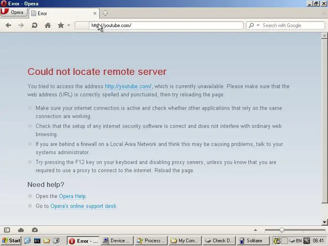Click the tools tray icon before clock

(x=307, y=241)
